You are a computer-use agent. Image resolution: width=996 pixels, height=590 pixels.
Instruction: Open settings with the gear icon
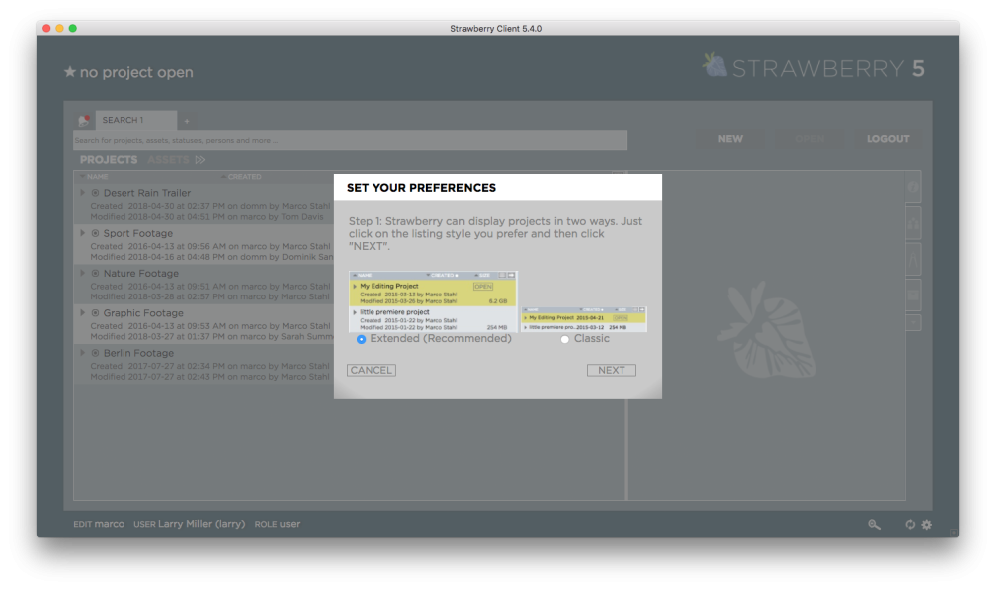click(x=927, y=524)
